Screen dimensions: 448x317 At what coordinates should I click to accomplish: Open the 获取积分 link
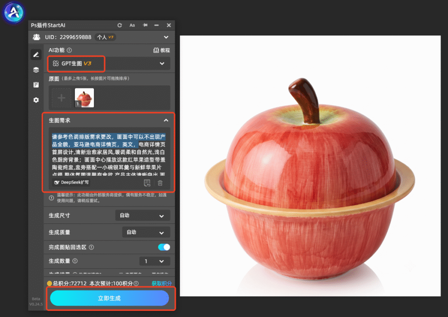(161, 283)
